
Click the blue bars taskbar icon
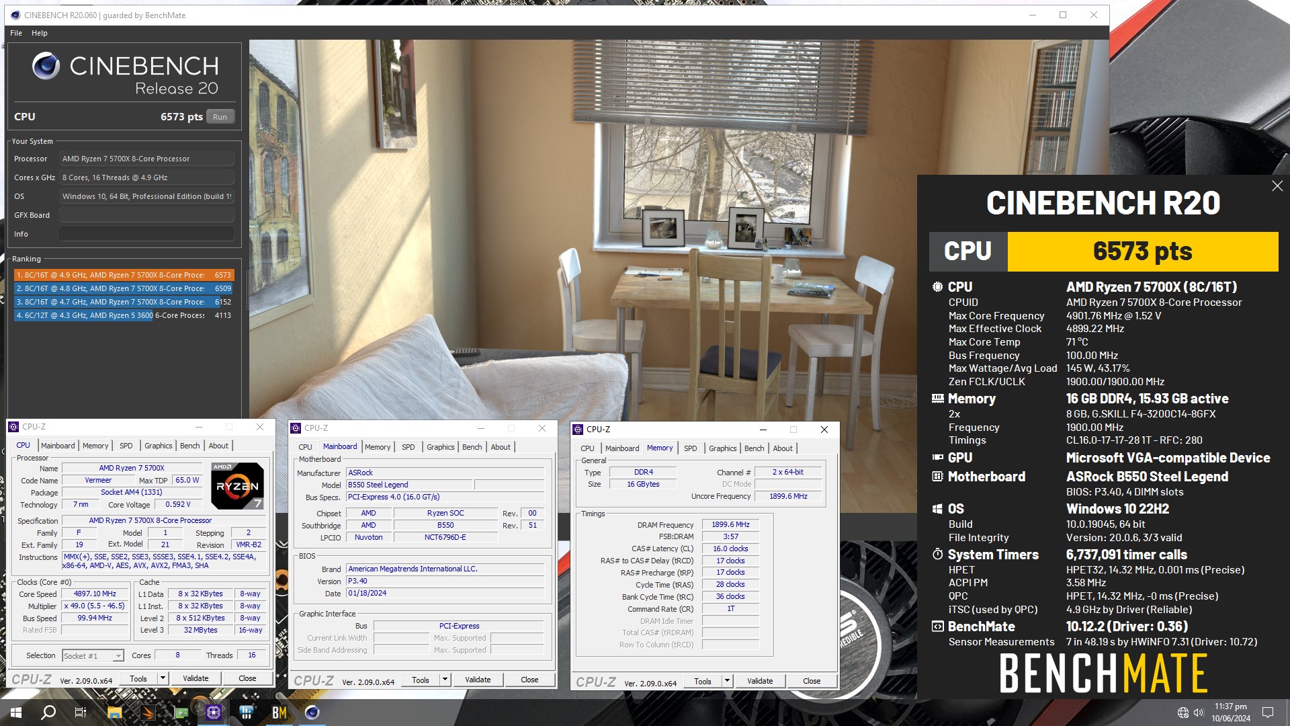coord(247,713)
